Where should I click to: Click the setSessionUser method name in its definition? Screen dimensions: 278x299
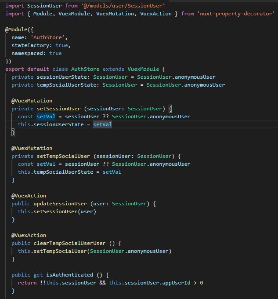[59, 109]
